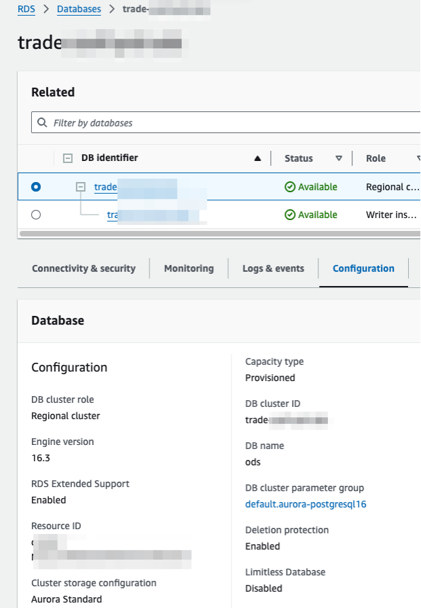Click the search magnifier icon in filter
This screenshot has width=421, height=608.
pos(42,122)
